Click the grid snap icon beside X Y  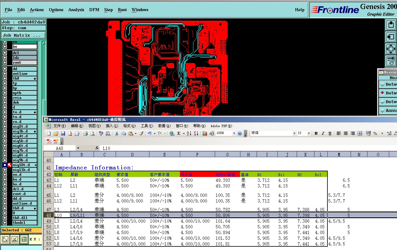click(24, 239)
